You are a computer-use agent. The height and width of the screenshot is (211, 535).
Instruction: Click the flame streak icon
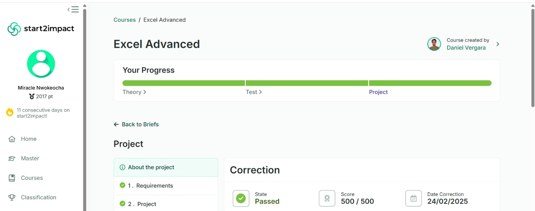[x=10, y=112]
